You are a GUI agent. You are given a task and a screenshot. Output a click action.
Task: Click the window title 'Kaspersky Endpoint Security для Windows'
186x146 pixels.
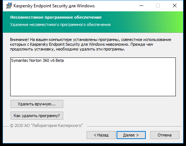tap(54, 6)
